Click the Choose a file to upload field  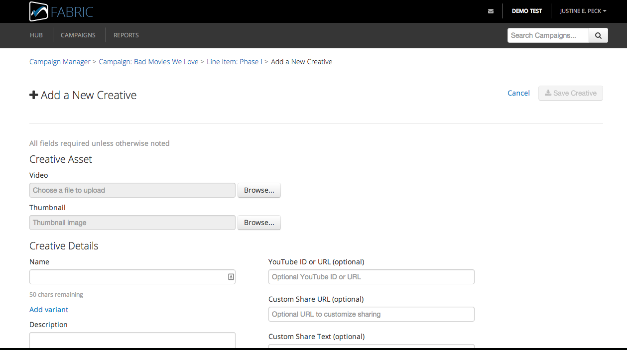point(132,190)
